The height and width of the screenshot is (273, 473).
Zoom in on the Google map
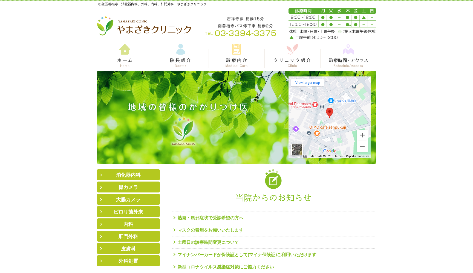(x=362, y=135)
